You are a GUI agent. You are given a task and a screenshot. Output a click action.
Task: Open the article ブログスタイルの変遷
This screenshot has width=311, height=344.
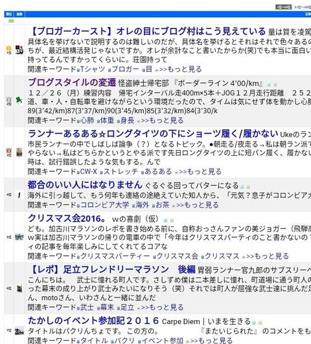[72, 83]
